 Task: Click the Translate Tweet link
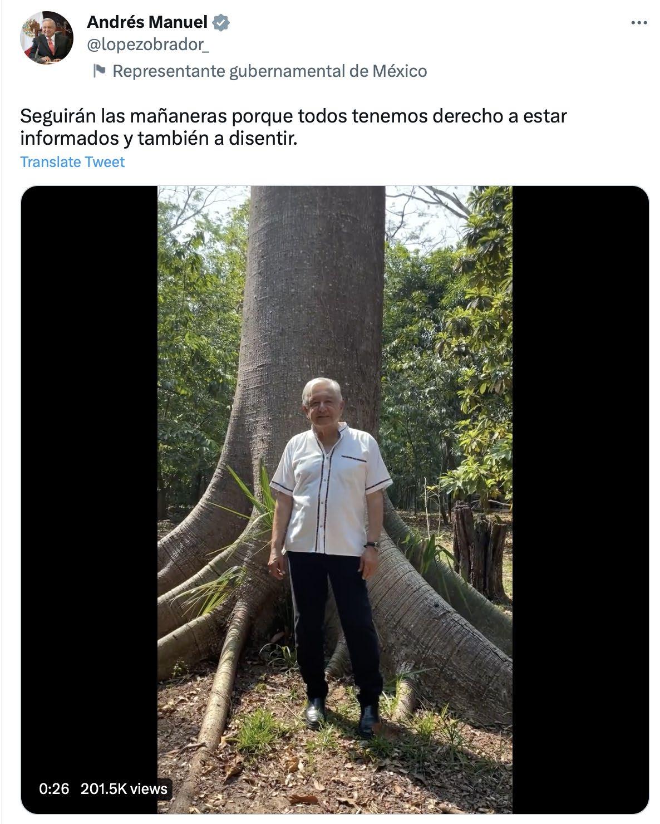(x=72, y=162)
